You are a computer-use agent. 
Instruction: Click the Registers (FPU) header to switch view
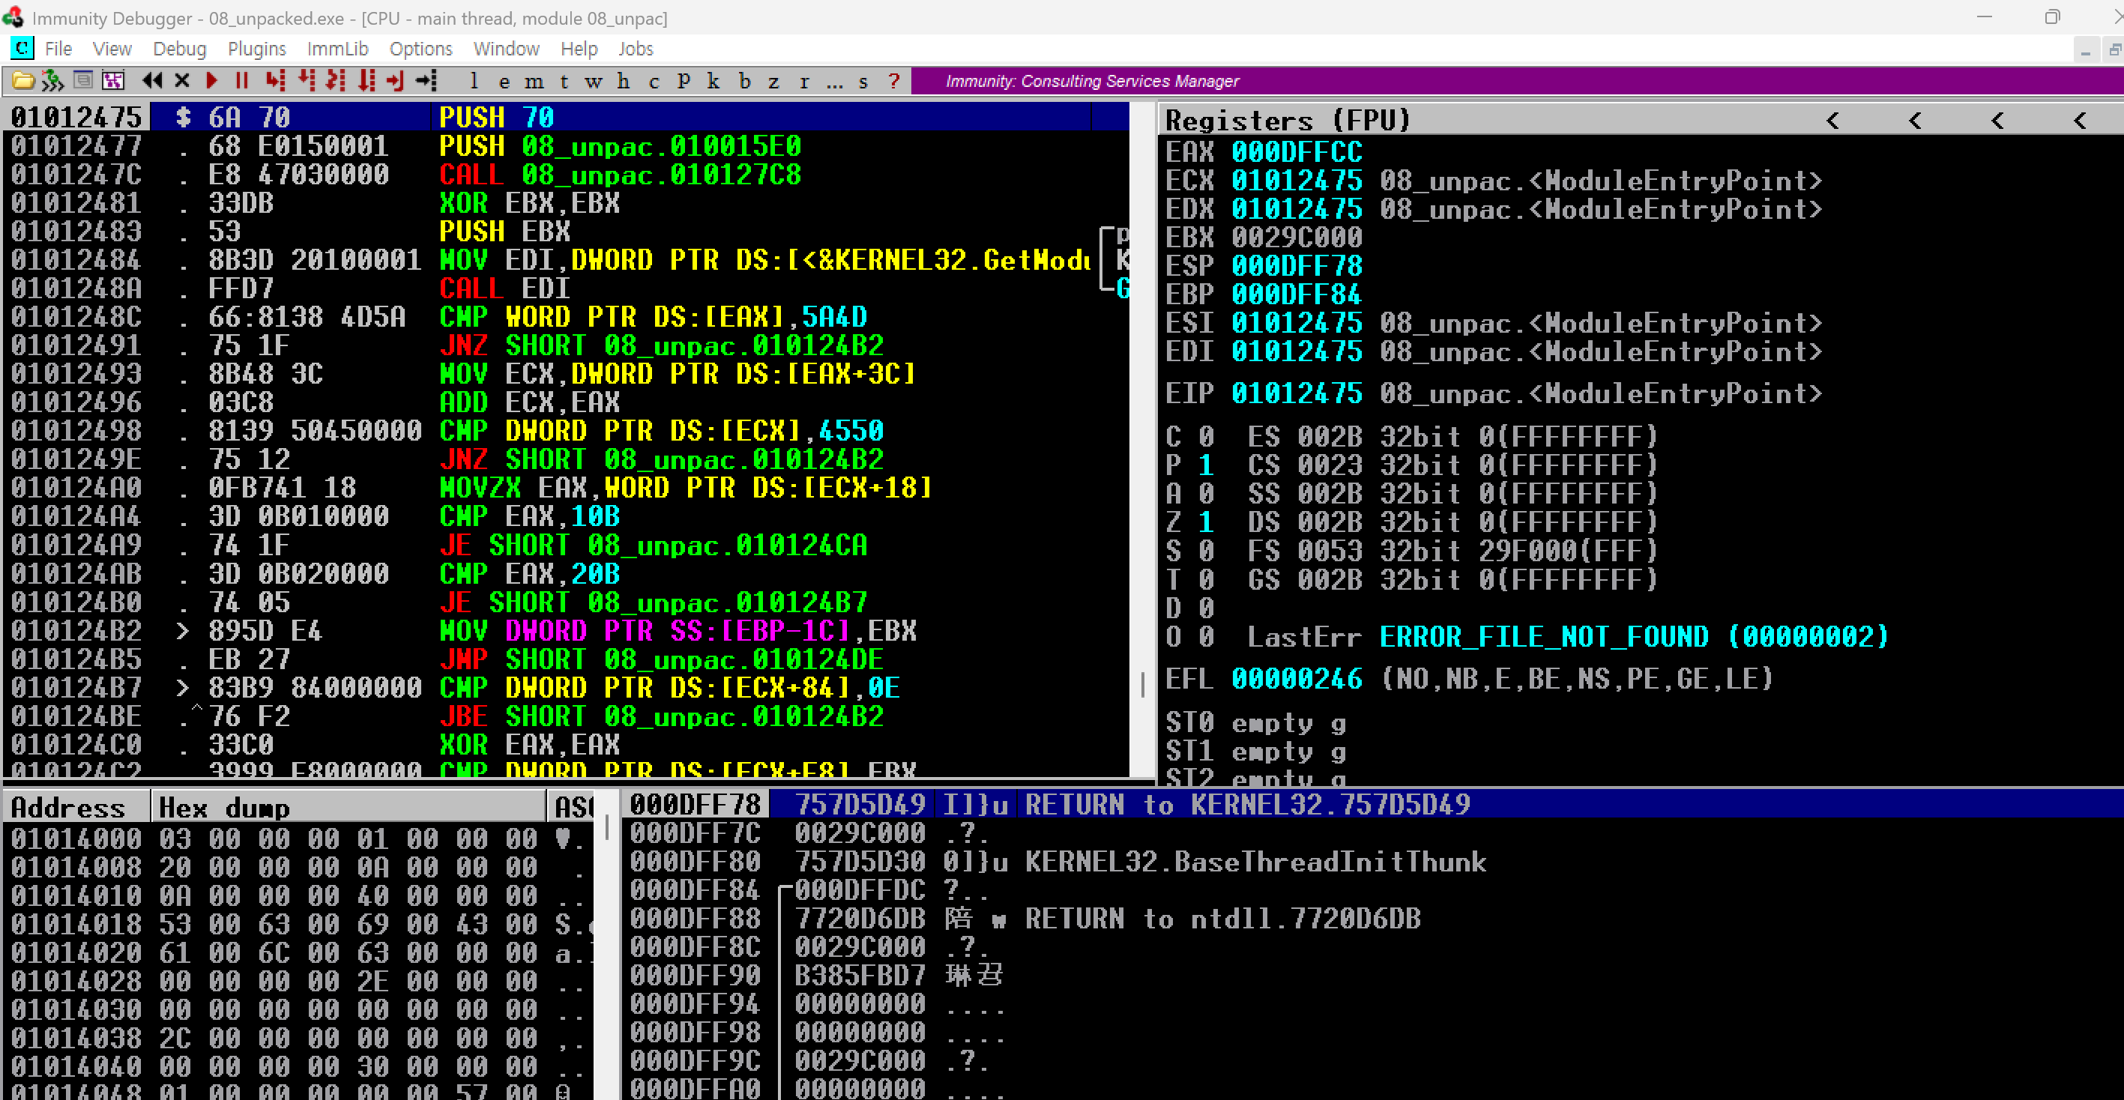(x=1286, y=121)
